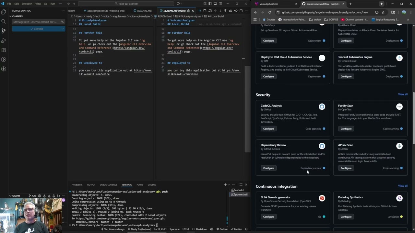Configure Fortify Scan workflow
This screenshot has width=415, height=233.
(346, 129)
